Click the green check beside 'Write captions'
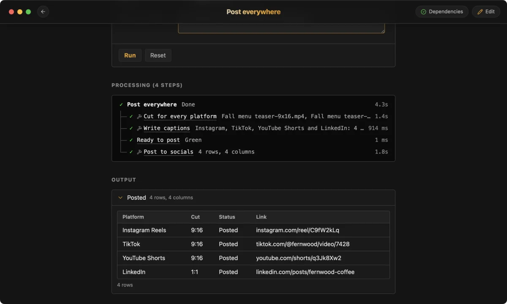This screenshot has height=304, width=507. (131, 128)
